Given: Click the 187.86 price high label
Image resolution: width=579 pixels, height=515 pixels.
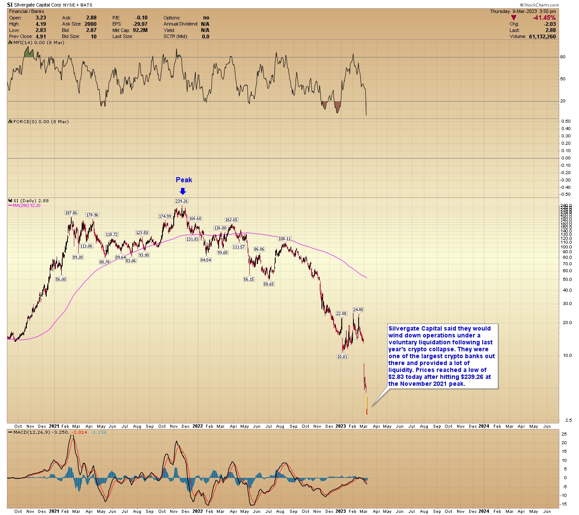Looking at the screenshot, I should [x=71, y=213].
